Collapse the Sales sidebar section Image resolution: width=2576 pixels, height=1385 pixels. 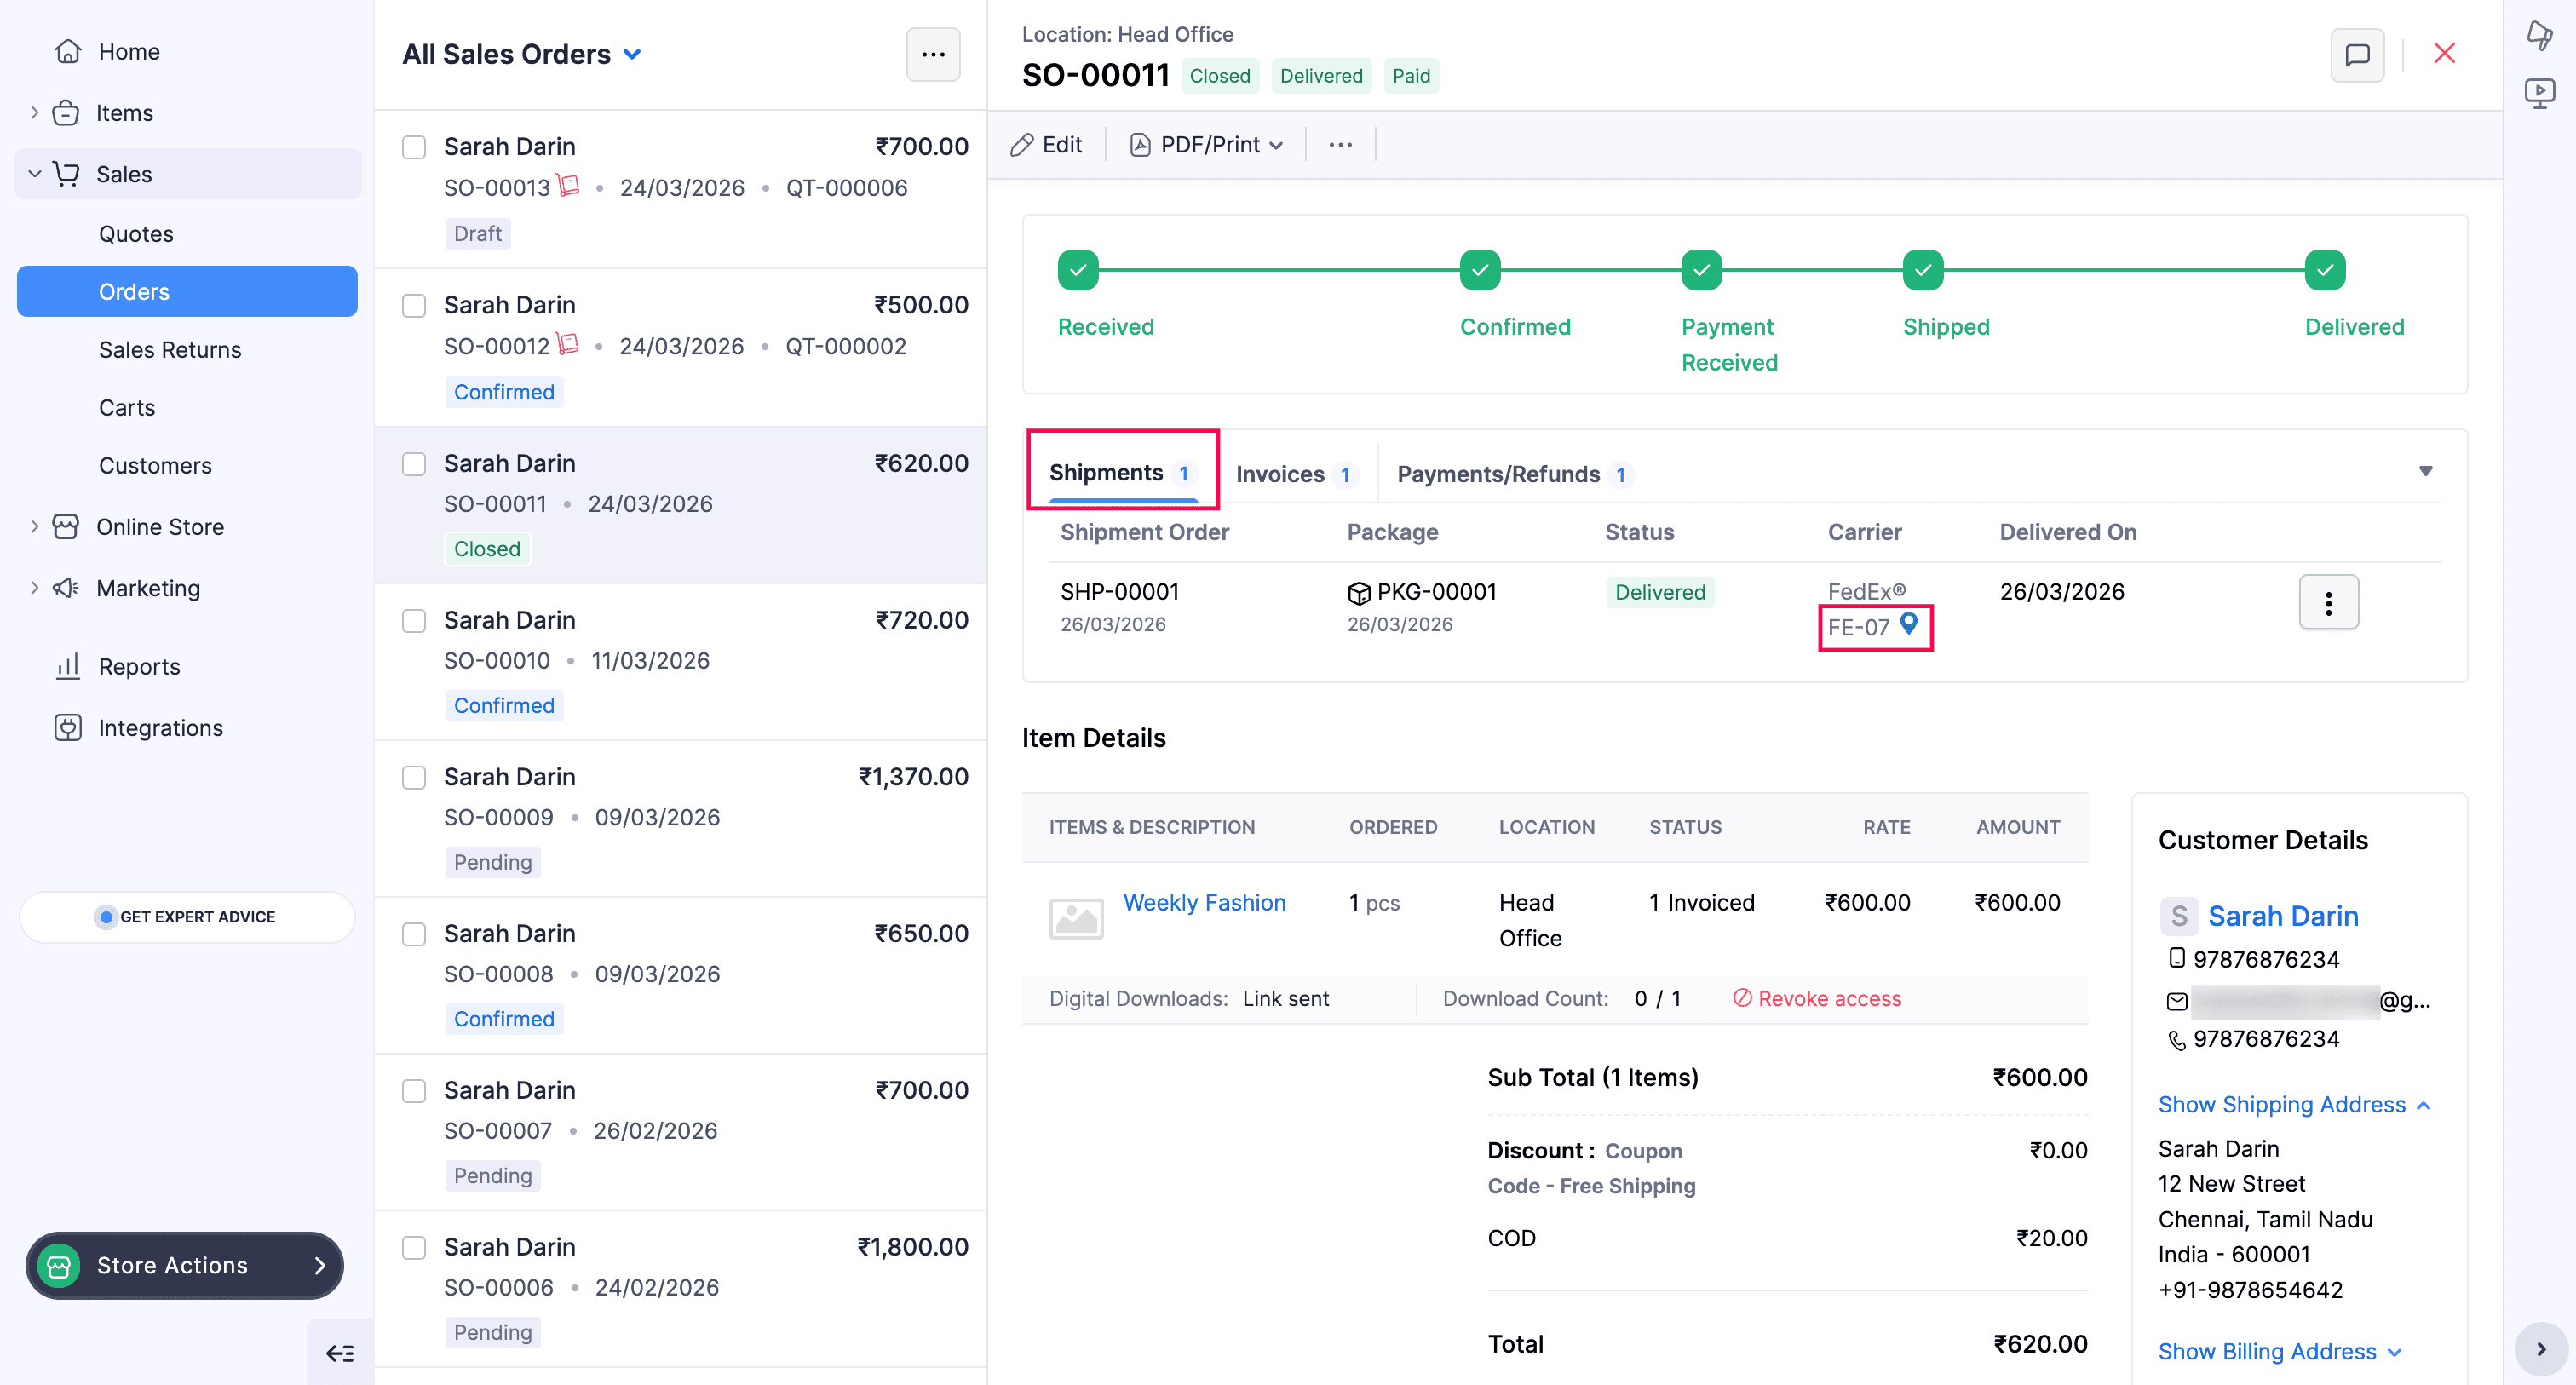pos(34,174)
